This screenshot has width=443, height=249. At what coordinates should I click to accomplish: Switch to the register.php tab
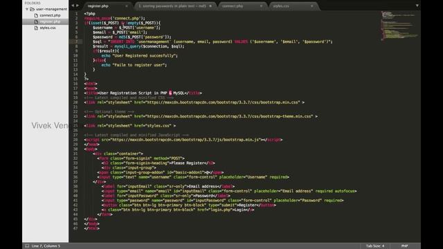tap(98, 6)
